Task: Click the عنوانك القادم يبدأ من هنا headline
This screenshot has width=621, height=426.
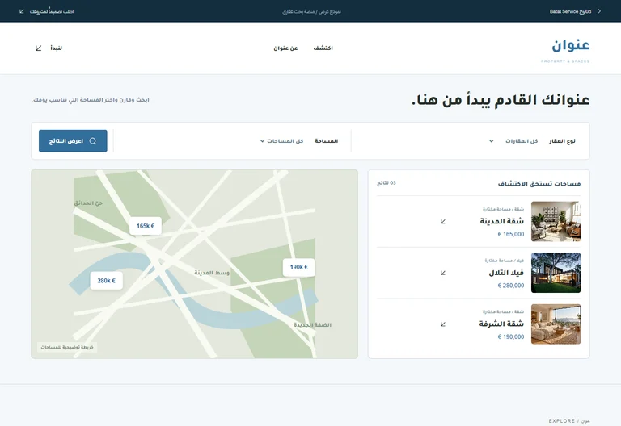Action: pos(501,99)
